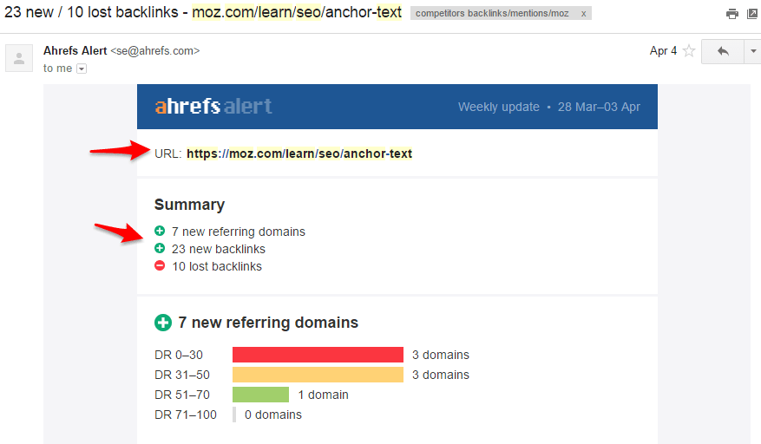
Task: Click the green plus icon beside '23 new backlinks'
Action: [x=160, y=249]
